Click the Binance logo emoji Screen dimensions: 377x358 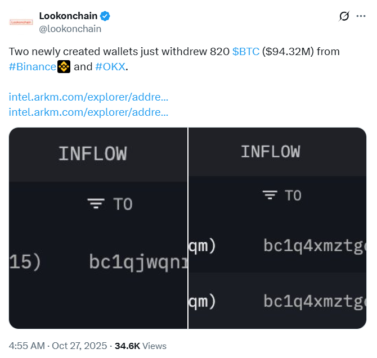point(64,67)
